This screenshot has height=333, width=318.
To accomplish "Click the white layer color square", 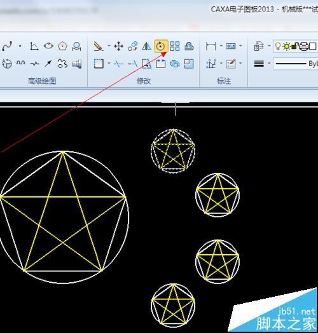I will 312,46.
